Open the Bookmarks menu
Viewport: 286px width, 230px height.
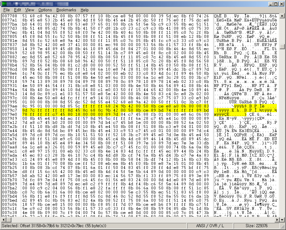[x=66, y=10]
